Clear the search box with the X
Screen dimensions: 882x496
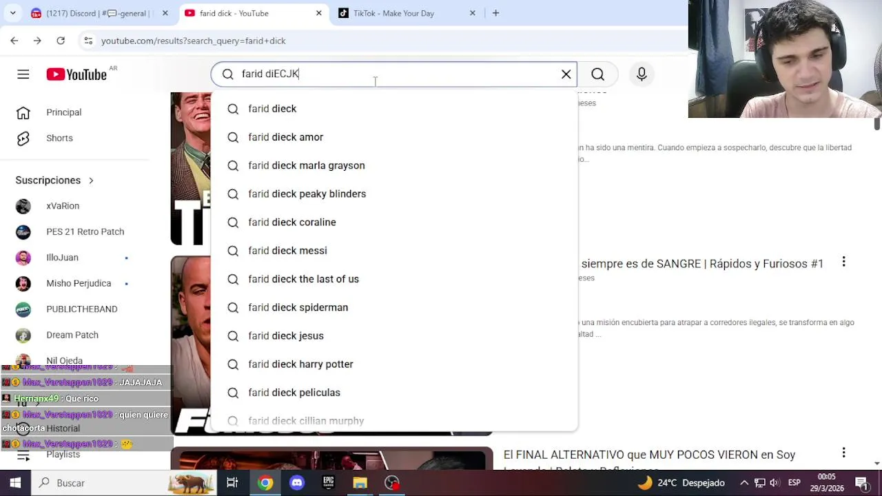pos(566,74)
